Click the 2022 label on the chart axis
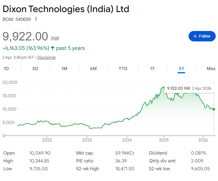The image size is (218, 181). 47,140
